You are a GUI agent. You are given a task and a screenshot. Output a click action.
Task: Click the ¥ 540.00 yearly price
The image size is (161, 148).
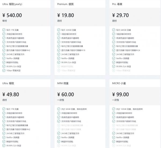(x=12, y=15)
